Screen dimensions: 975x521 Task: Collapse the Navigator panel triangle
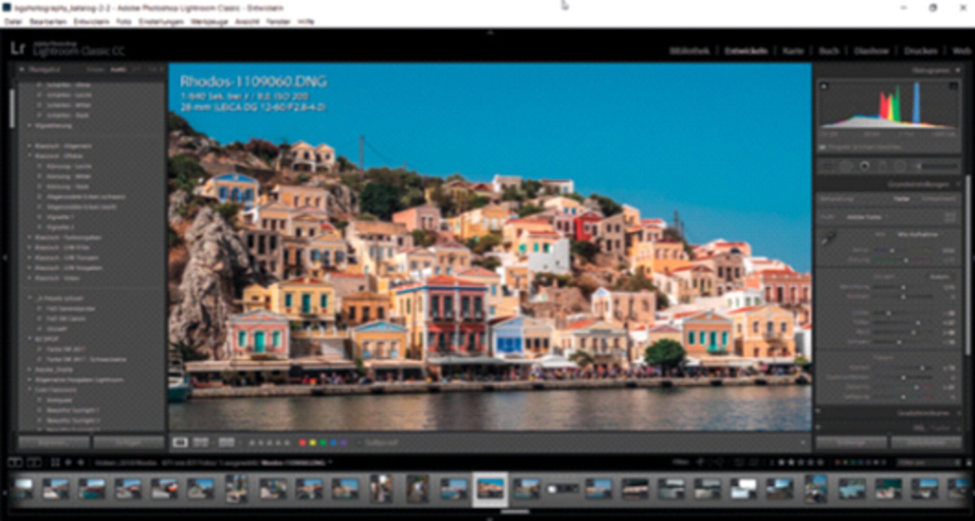(x=21, y=69)
